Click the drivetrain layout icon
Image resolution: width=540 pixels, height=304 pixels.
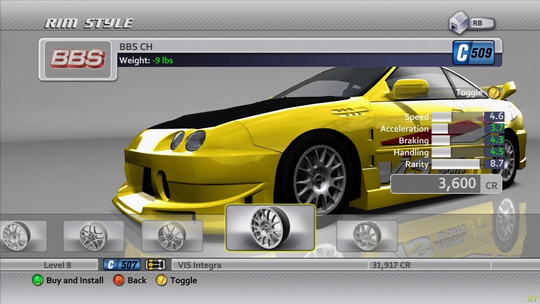click(156, 265)
